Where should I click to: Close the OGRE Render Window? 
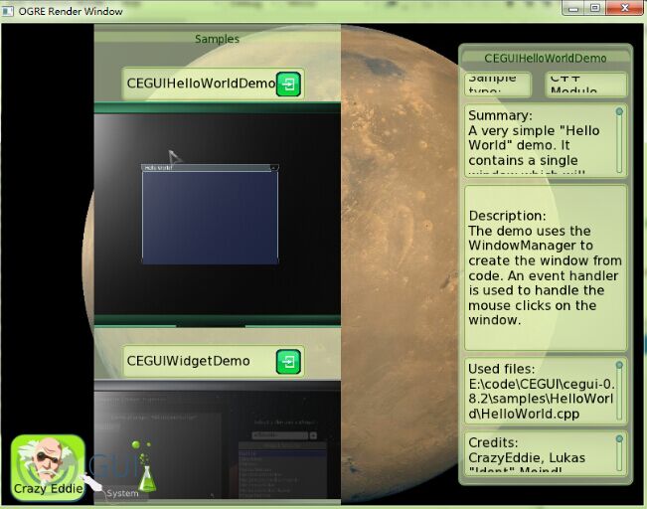[x=624, y=8]
